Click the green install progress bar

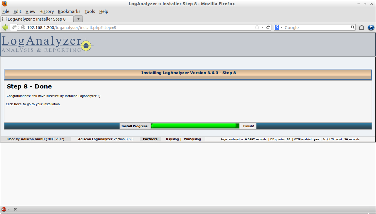[195, 126]
